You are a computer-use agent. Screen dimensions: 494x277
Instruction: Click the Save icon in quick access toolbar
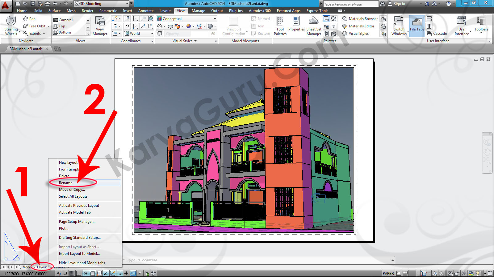click(x=33, y=4)
